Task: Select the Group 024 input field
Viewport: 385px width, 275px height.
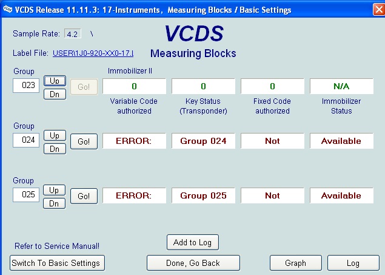Action: [x=26, y=140]
